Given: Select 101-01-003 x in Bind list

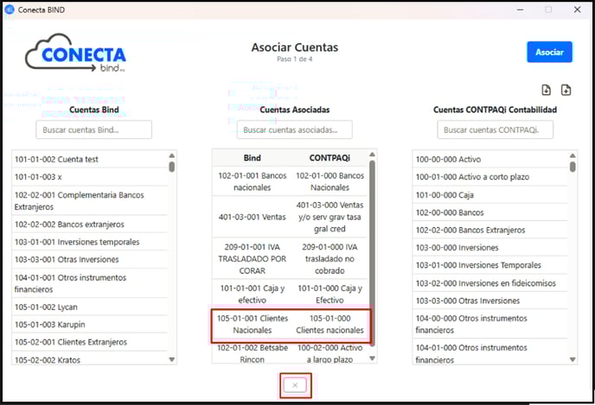Looking at the screenshot, I should (x=90, y=177).
